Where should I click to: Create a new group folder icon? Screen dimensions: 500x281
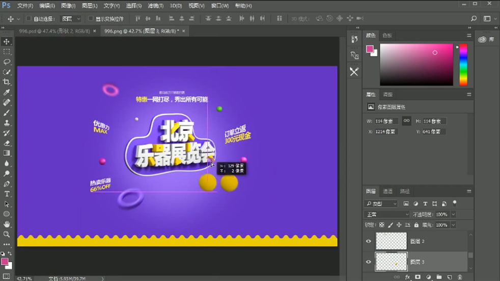point(439,277)
